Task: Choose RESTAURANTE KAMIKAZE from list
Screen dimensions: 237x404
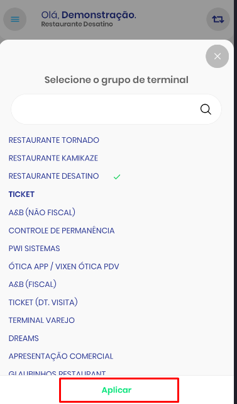Action: (53, 158)
